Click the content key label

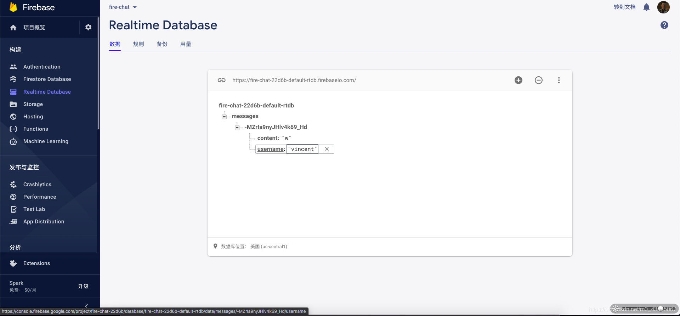268,138
